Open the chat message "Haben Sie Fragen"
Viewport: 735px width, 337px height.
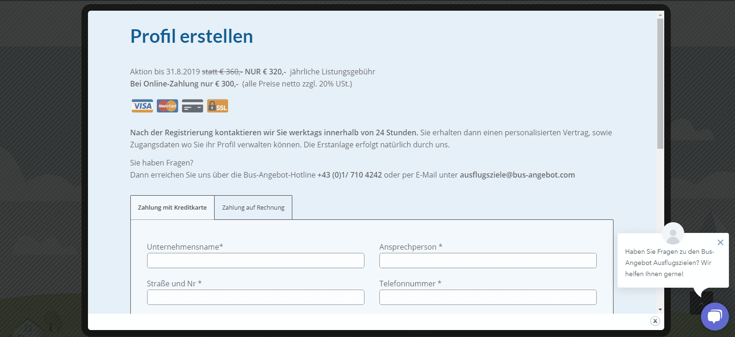click(x=669, y=263)
